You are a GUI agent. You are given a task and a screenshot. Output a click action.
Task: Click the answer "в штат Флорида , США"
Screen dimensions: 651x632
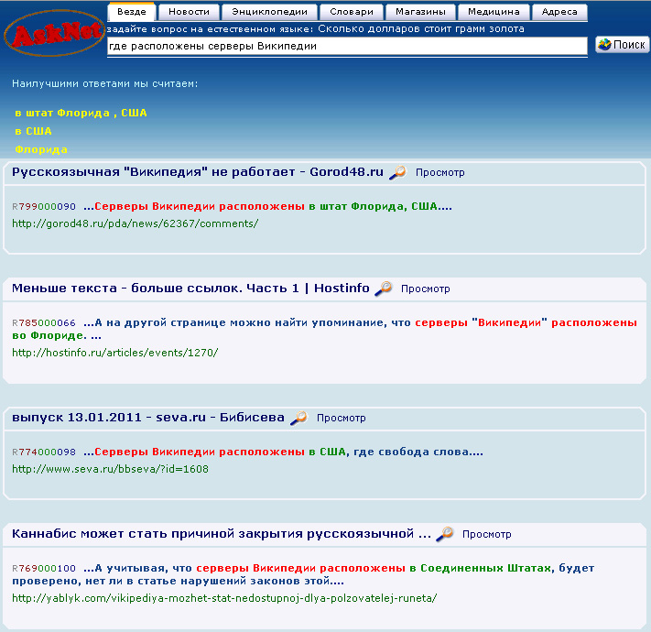point(81,113)
